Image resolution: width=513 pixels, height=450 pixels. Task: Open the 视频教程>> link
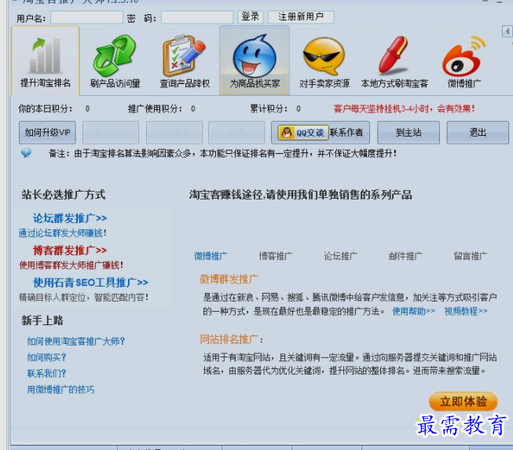[466, 311]
